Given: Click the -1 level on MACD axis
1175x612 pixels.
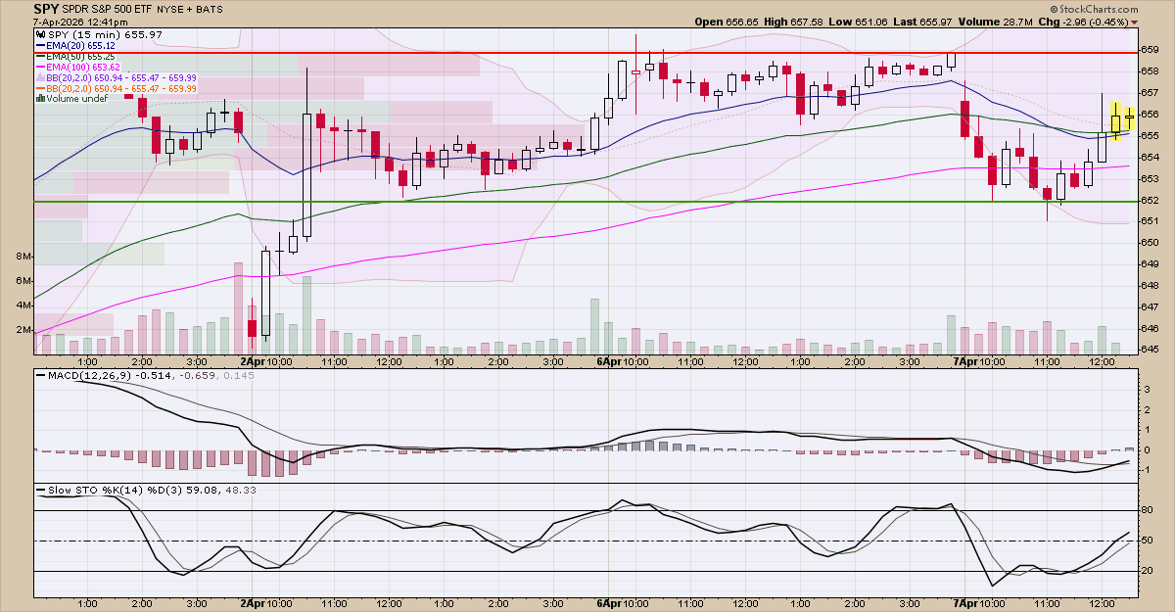Looking at the screenshot, I should pyautogui.click(x=1145, y=470).
